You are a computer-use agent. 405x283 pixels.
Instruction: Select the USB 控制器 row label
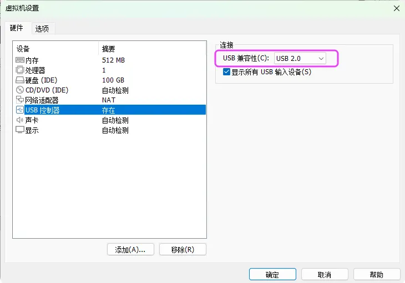[x=43, y=110]
